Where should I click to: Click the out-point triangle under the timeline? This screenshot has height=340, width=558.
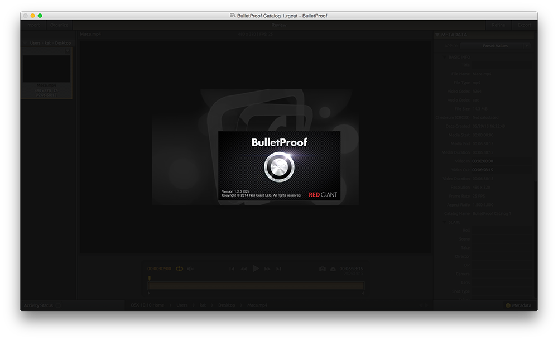coord(363,293)
